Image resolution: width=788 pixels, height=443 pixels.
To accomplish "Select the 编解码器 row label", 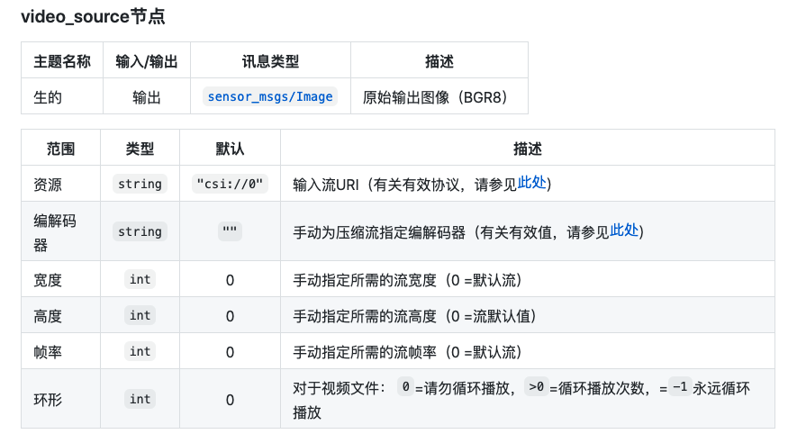I will [x=55, y=232].
